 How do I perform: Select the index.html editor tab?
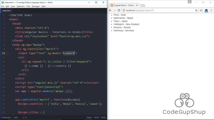point(6,11)
